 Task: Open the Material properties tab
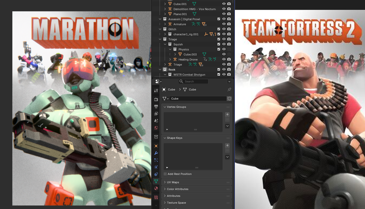pos(156,188)
